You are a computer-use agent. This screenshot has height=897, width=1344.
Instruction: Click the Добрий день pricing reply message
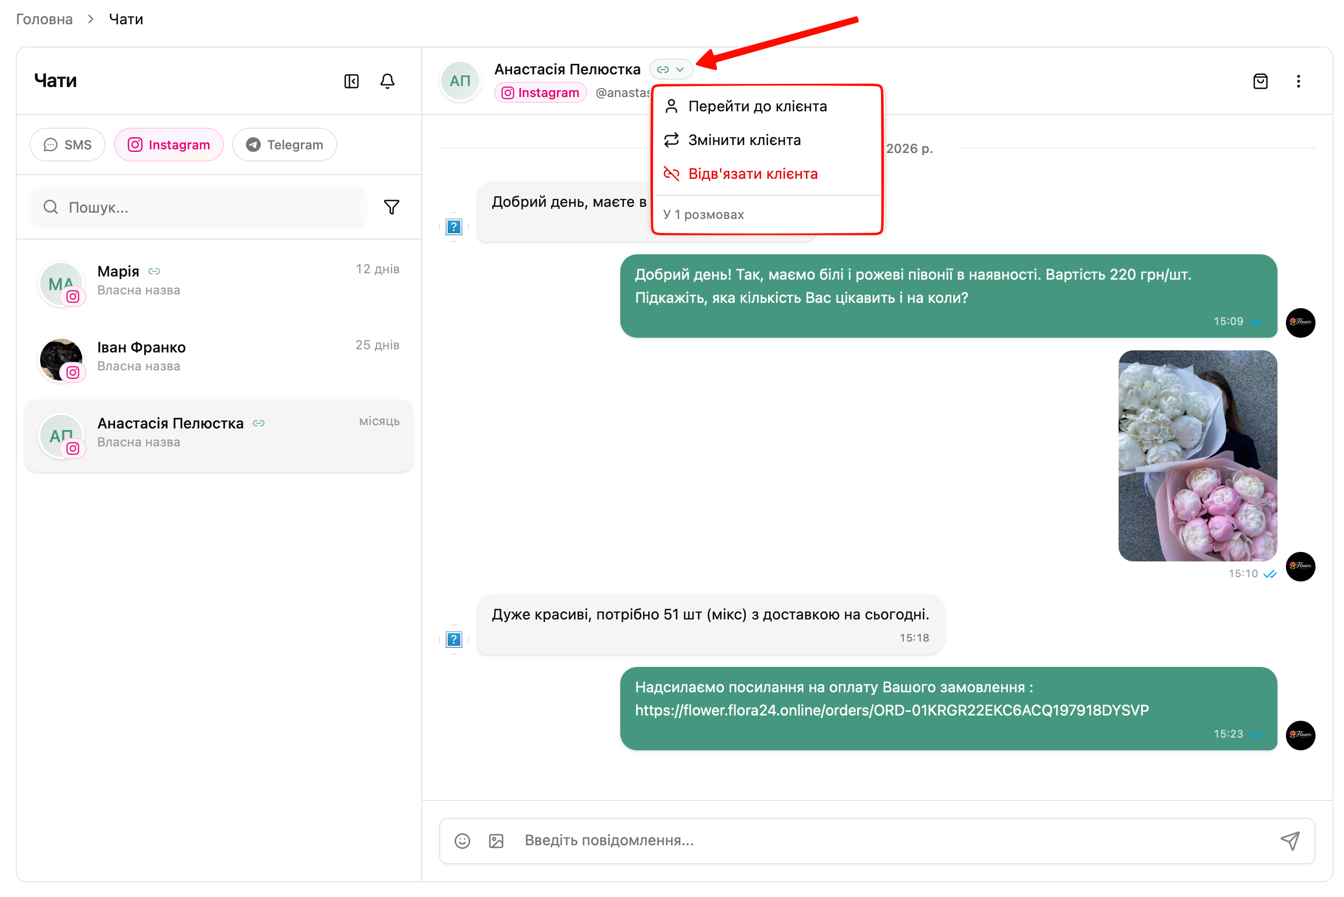point(948,297)
